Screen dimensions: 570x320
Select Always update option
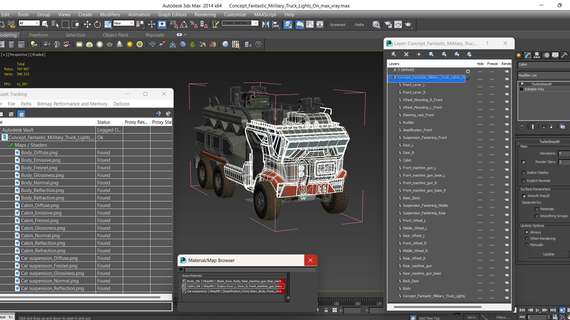point(527,232)
